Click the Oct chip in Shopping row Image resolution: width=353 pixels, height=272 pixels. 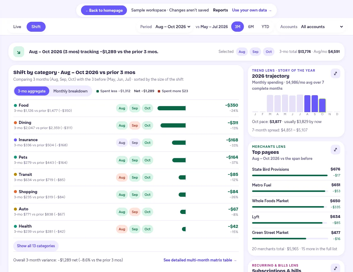pyautogui.click(x=147, y=195)
